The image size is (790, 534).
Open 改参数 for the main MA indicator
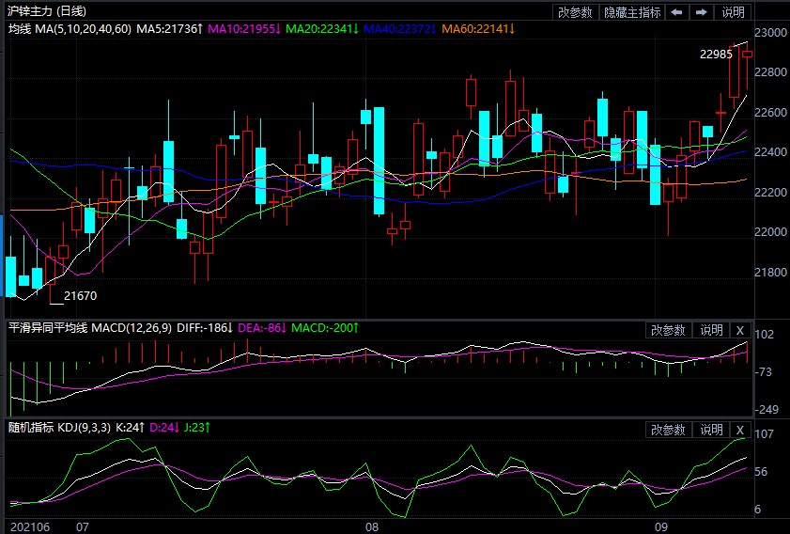(x=576, y=12)
